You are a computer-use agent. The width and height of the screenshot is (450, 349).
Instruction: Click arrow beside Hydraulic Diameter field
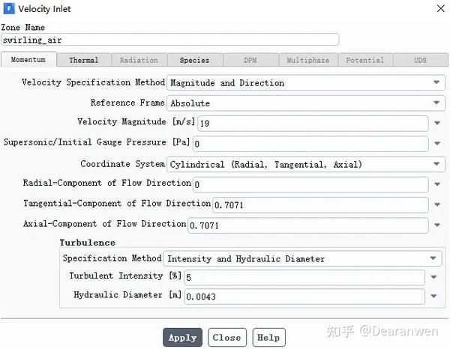pos(433,296)
